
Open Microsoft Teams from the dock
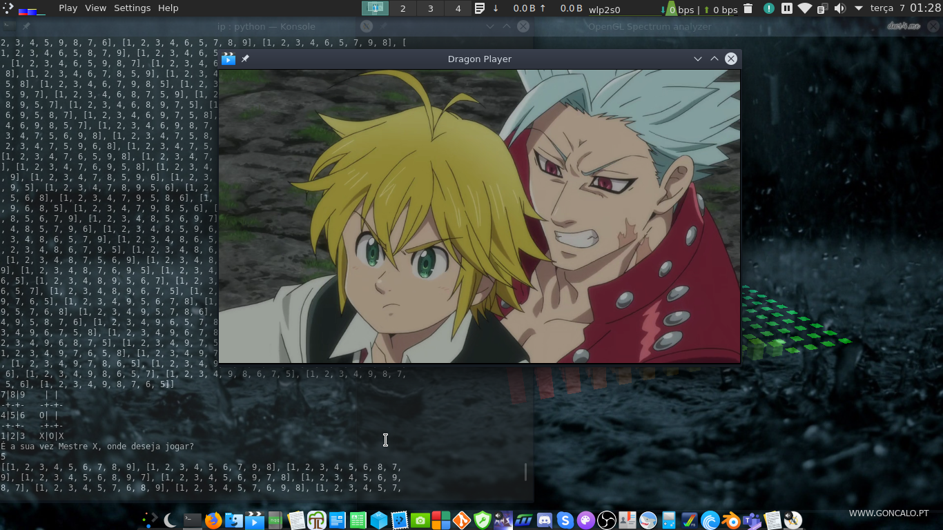click(x=752, y=520)
